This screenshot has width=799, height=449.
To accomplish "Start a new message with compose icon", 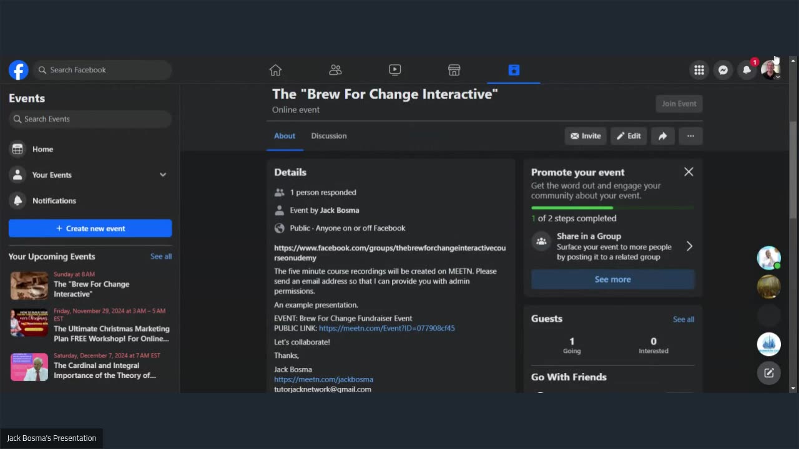I will tap(768, 373).
